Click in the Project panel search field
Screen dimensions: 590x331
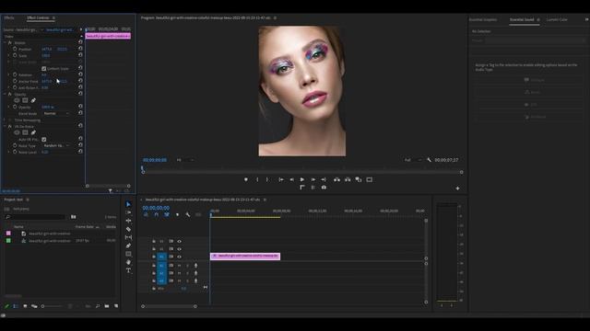coord(36,217)
